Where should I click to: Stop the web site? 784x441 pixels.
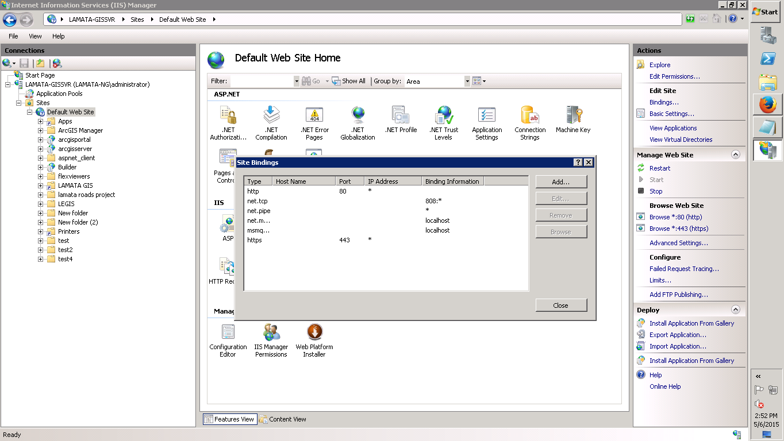tap(656, 191)
